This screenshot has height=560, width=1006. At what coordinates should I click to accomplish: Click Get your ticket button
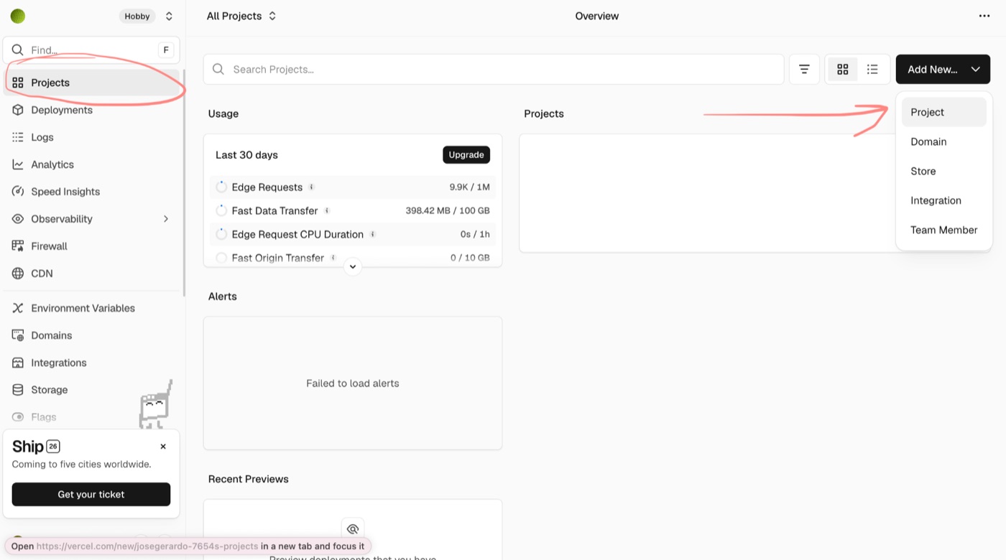coord(91,494)
